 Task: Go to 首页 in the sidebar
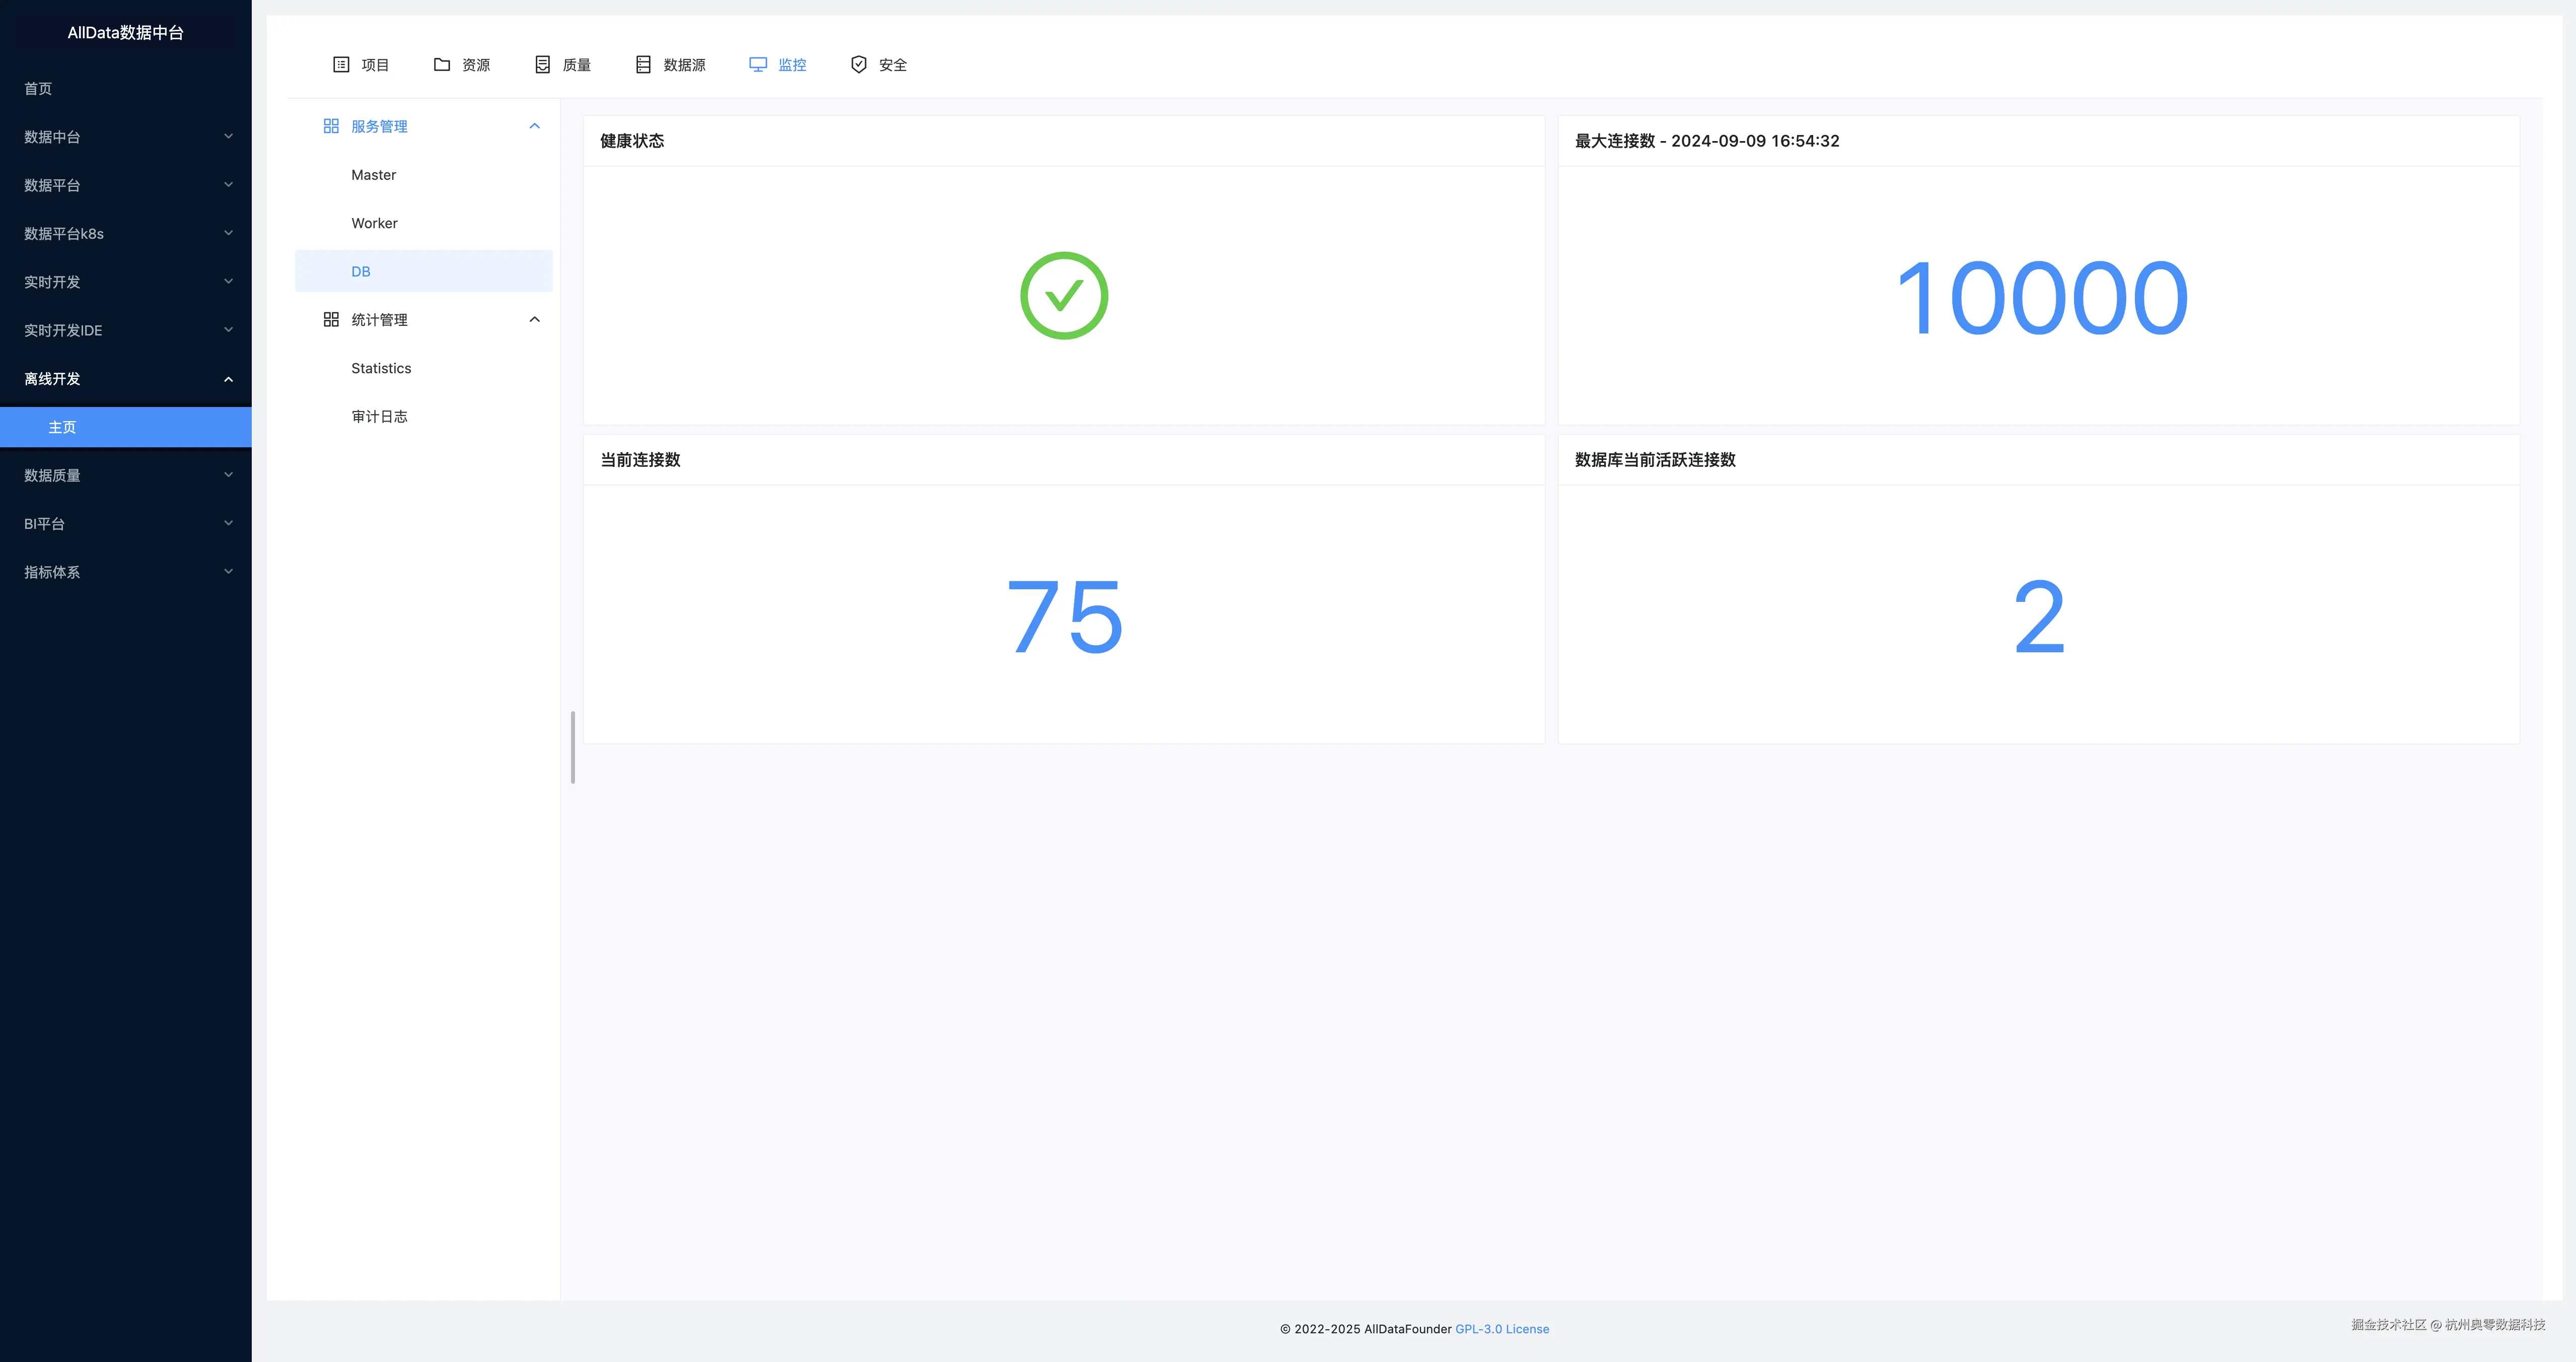click(x=38, y=89)
